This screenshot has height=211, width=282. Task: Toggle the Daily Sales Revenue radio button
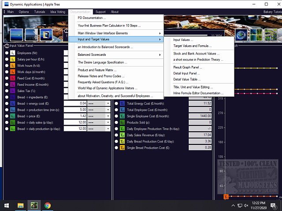click(116, 135)
